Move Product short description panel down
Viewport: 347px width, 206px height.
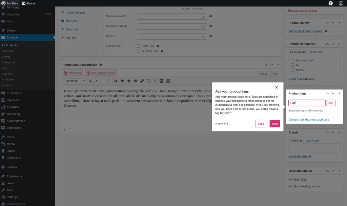pos(271,65)
